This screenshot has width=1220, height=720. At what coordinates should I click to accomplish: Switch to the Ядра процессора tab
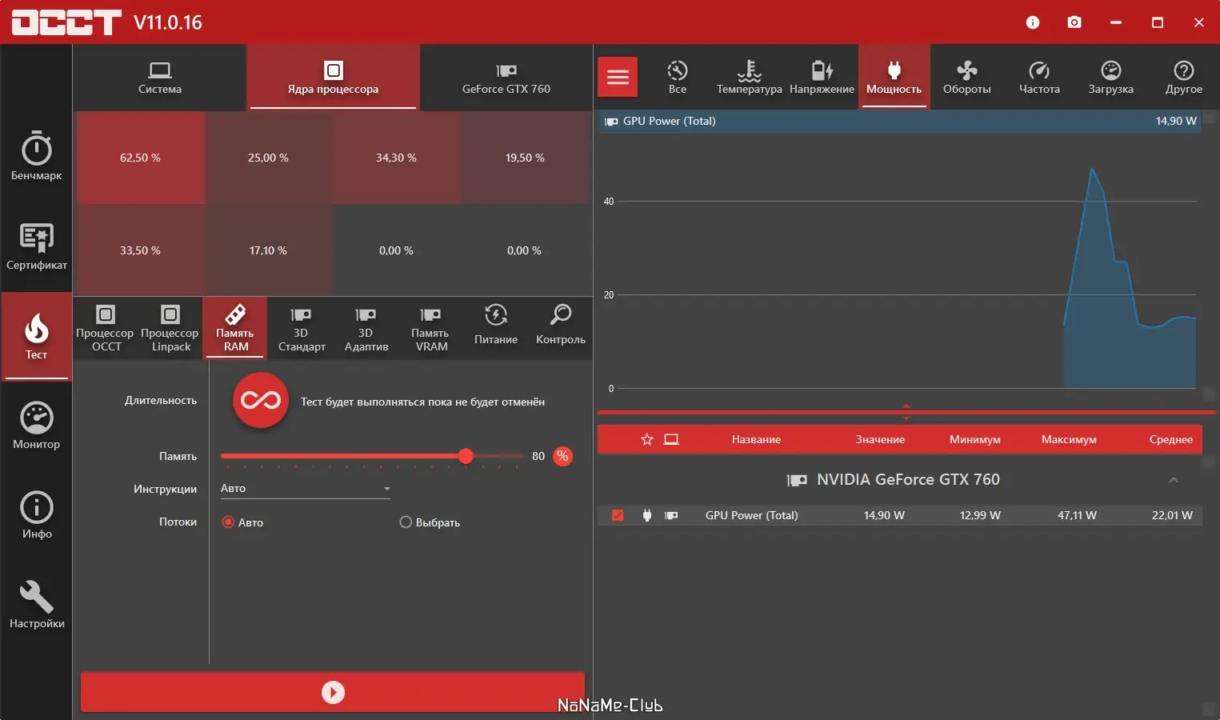333,78
